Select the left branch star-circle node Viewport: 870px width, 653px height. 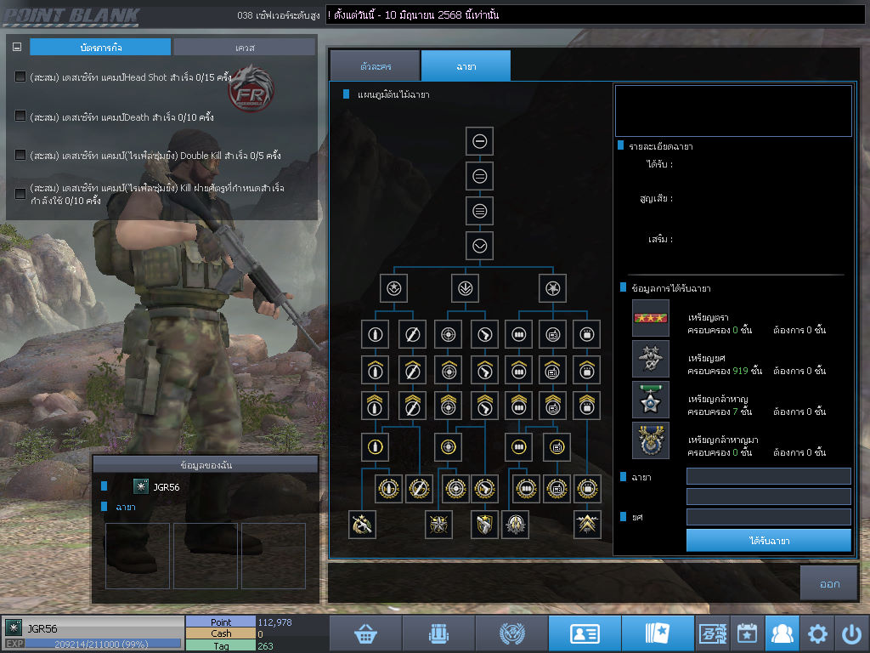[x=394, y=288]
